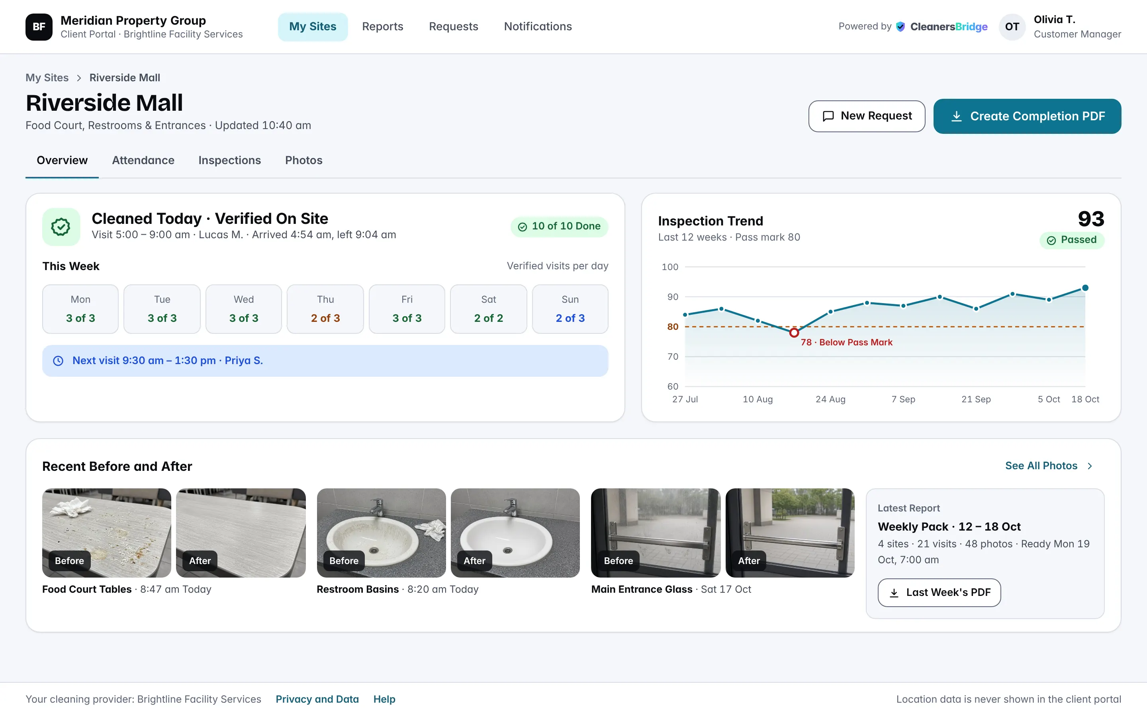Click the download icon in Create Completion PDF
Image resolution: width=1147 pixels, height=717 pixels.
pyautogui.click(x=957, y=116)
